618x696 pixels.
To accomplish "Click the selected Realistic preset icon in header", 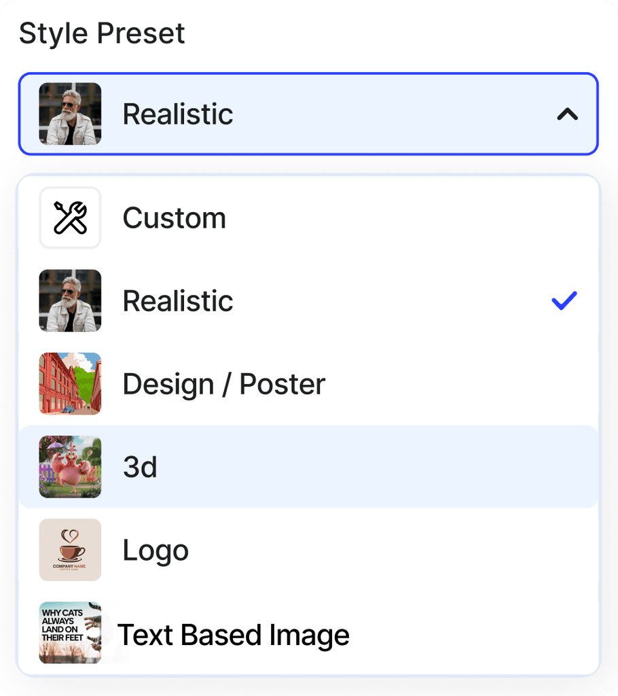I will (70, 114).
